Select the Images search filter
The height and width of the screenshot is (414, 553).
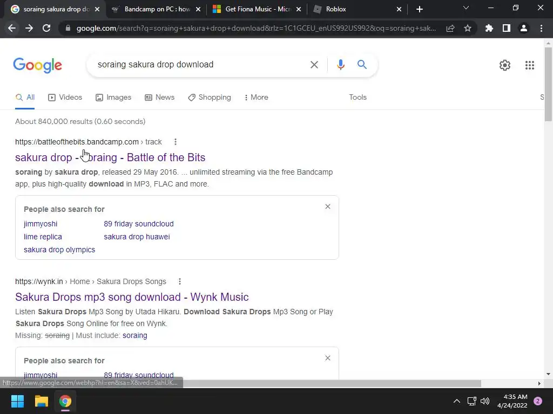tap(113, 98)
